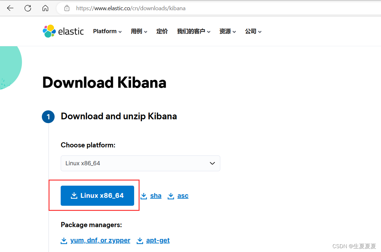
Task: Click the Download Kibana heading
Action: click(104, 83)
